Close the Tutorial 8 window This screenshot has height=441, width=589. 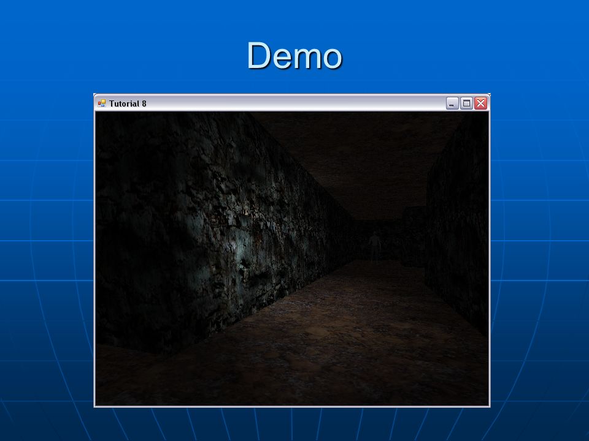tap(480, 103)
